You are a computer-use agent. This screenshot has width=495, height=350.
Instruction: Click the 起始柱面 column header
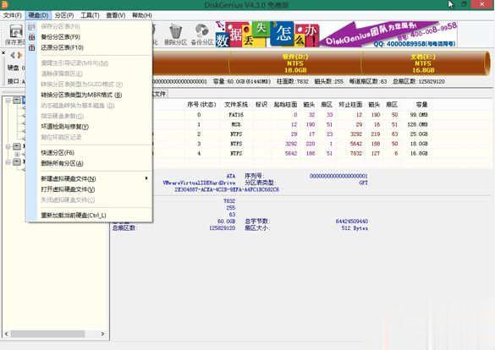[285, 104]
